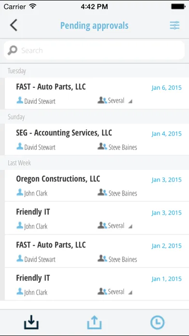189x336 pixels.
Task: Open SEG - Accounting Services, LLC entry
Action: pyautogui.click(x=97, y=140)
